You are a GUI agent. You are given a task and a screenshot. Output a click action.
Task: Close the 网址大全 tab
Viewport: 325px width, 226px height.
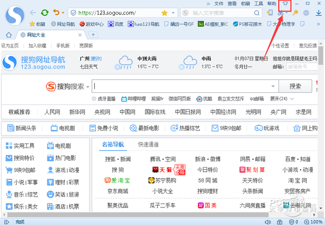click(x=80, y=35)
